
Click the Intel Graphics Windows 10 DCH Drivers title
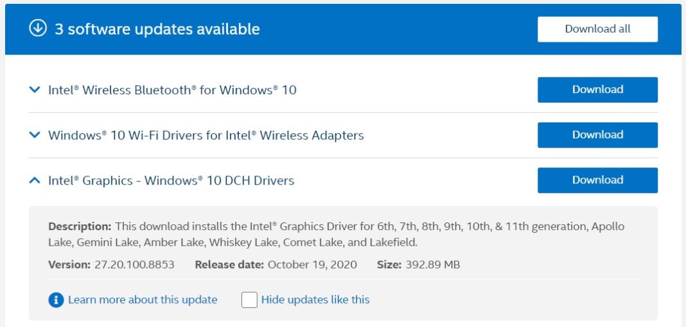[171, 181]
